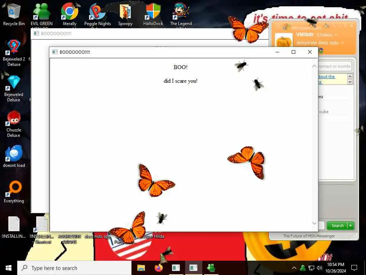
Task: Open the network tray icon
Action: coord(311,268)
